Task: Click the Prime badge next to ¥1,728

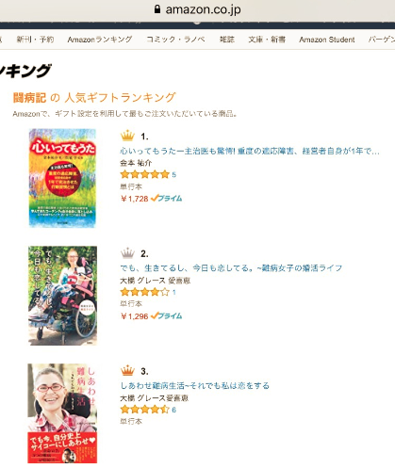Action: pyautogui.click(x=167, y=199)
